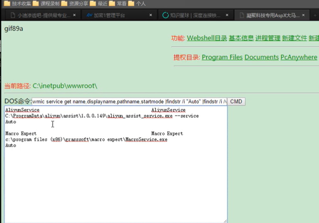Grab the output textarea resize handle
The height and width of the screenshot is (223, 319).
tap(225, 221)
